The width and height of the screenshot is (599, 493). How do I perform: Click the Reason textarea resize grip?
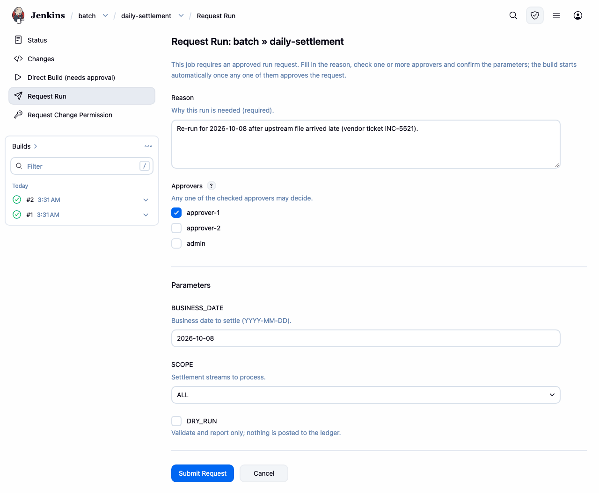[x=557, y=164]
